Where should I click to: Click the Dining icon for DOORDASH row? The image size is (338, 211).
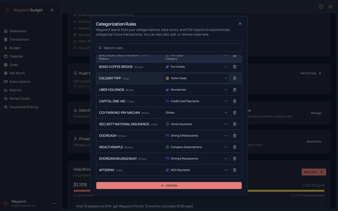167,136
